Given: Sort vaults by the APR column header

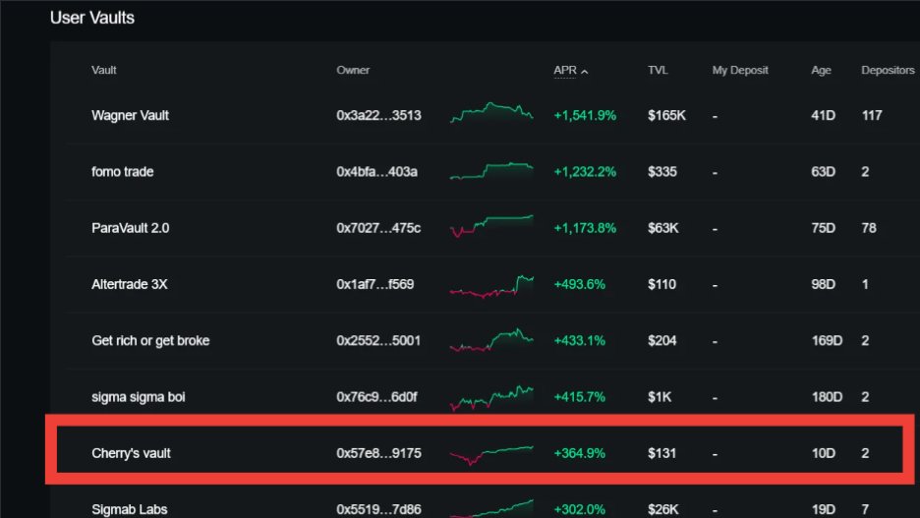Looking at the screenshot, I should click(x=565, y=70).
